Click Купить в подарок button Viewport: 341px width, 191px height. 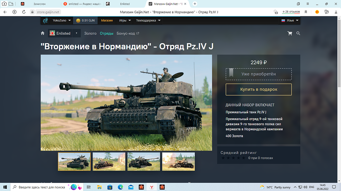[x=258, y=89]
